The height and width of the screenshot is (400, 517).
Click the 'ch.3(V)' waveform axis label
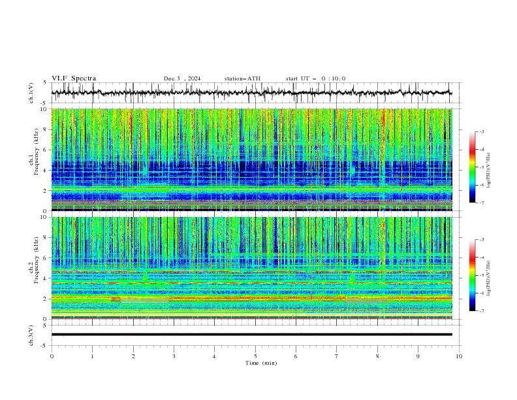[x=31, y=335]
